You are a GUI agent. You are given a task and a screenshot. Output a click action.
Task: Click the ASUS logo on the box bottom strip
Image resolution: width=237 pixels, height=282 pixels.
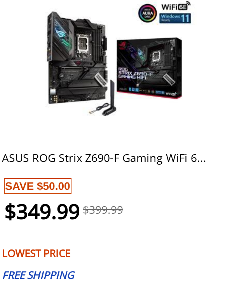[x=122, y=89]
